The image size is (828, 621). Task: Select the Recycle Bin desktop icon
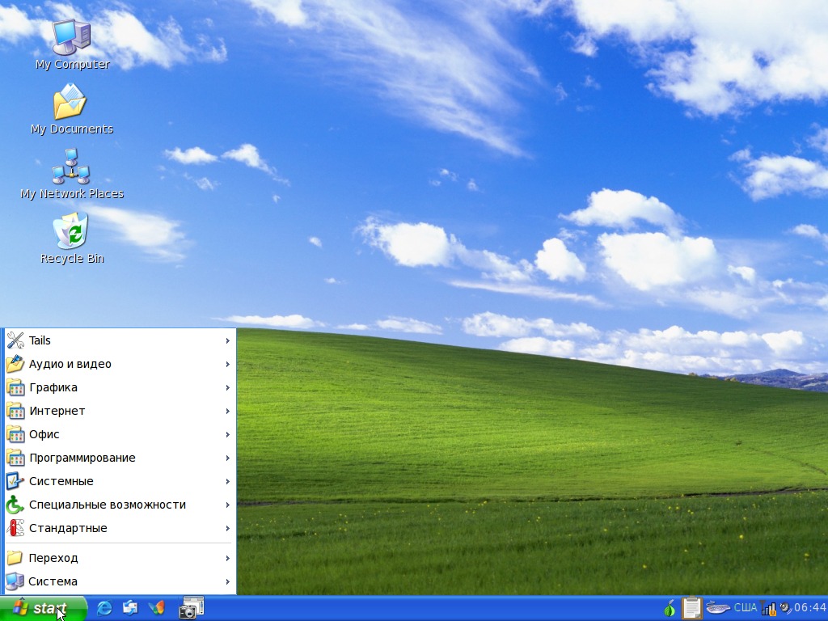[x=72, y=239]
